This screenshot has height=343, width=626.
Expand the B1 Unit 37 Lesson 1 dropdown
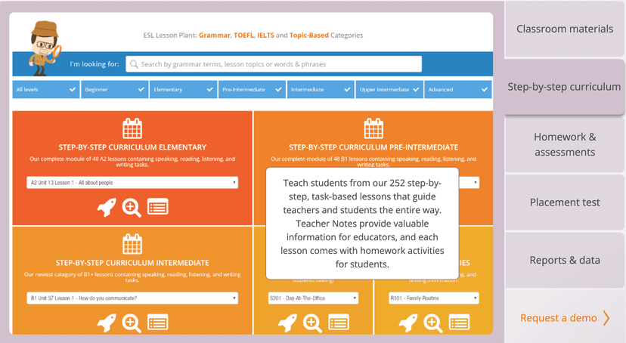132,298
